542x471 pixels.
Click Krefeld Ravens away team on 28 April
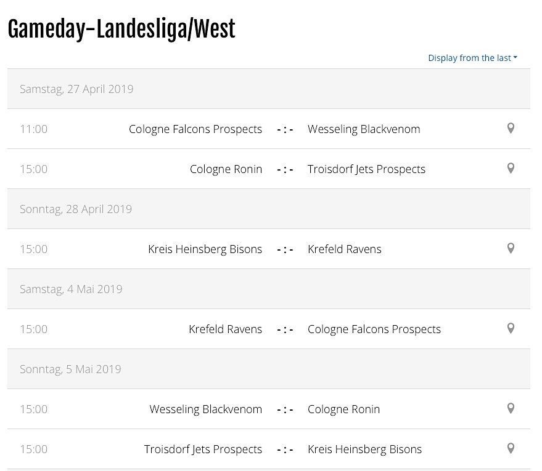(x=345, y=249)
